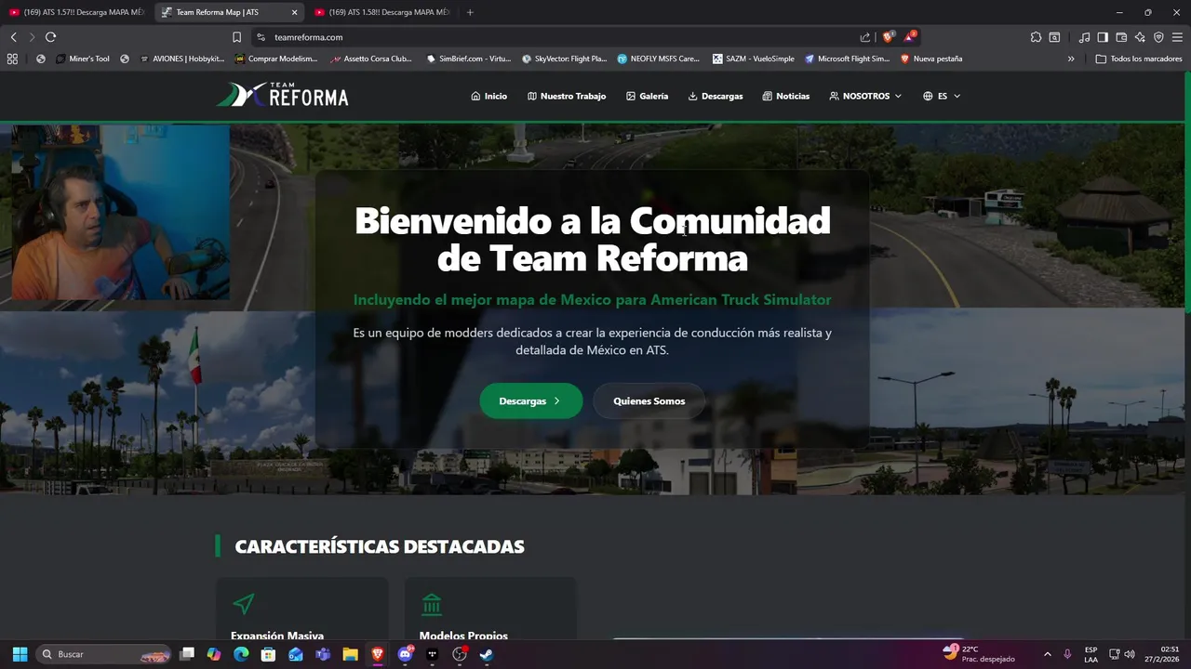Open Discord from the taskbar
Image resolution: width=1191 pixels, height=669 pixels.
click(405, 654)
